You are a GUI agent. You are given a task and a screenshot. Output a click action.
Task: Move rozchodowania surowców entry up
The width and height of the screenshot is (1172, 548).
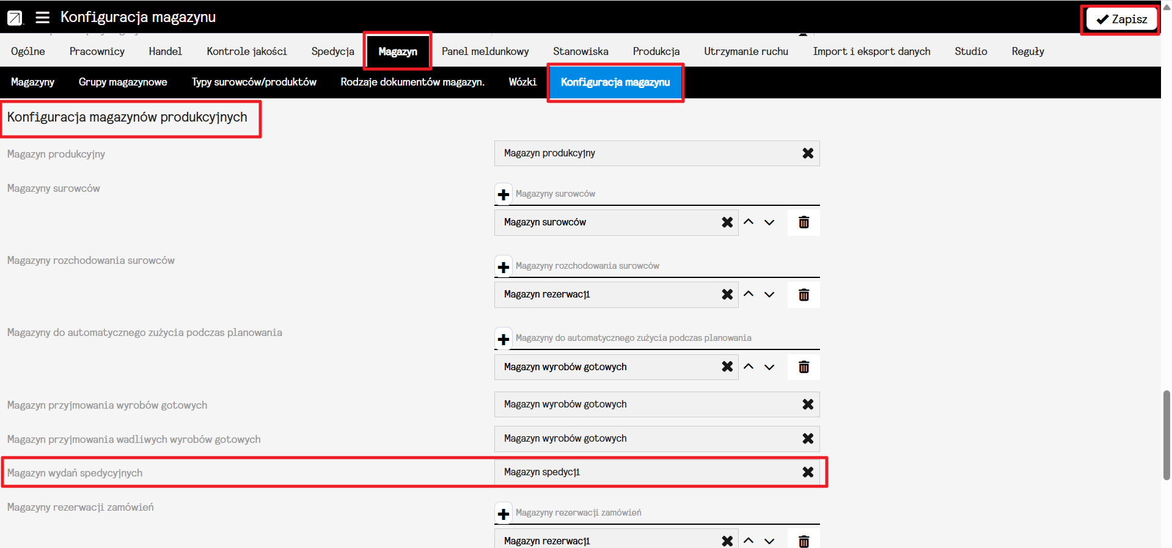point(749,294)
